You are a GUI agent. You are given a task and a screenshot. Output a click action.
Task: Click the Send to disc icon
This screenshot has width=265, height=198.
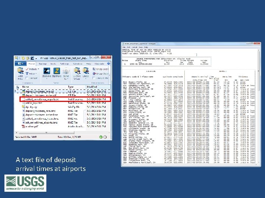[x=66, y=71]
